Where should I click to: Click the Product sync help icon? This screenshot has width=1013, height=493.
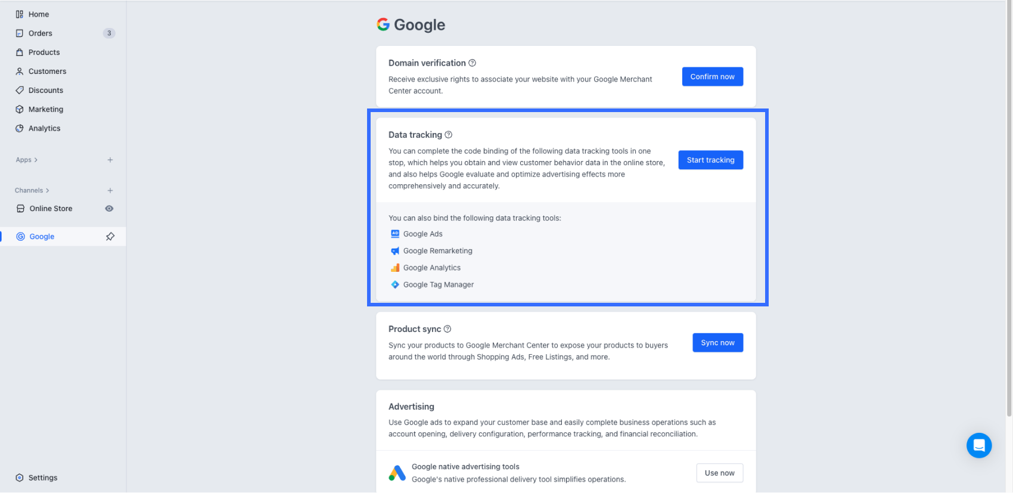coord(448,329)
